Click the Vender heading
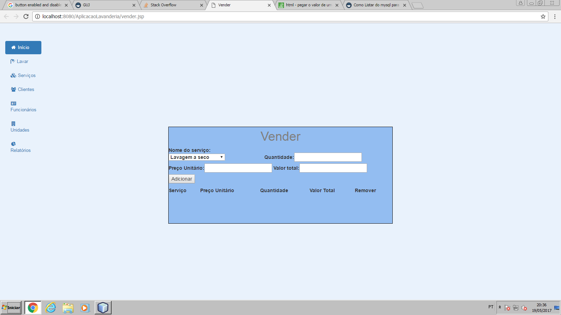Screen dimensions: 561x315 [x=280, y=136]
